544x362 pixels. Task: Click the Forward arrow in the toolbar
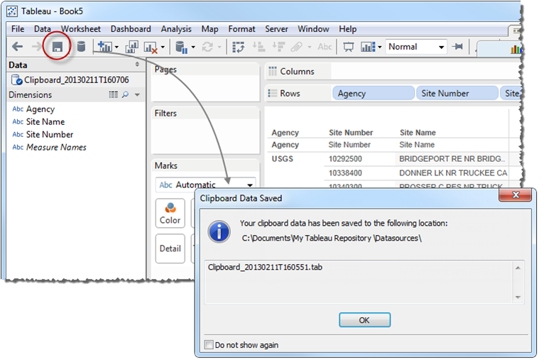(36, 46)
